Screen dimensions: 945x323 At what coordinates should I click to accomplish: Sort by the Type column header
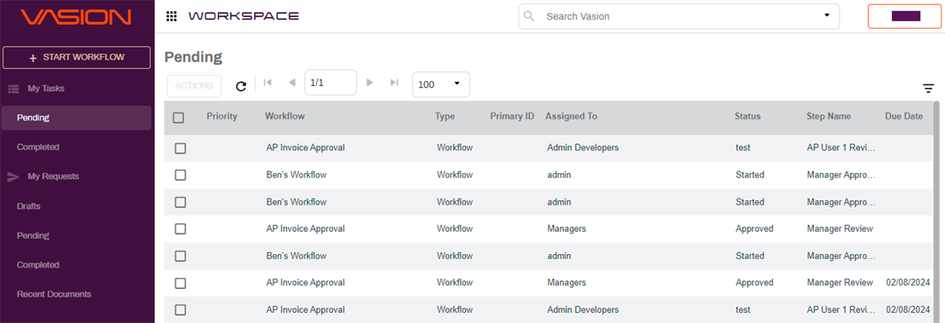tap(445, 116)
